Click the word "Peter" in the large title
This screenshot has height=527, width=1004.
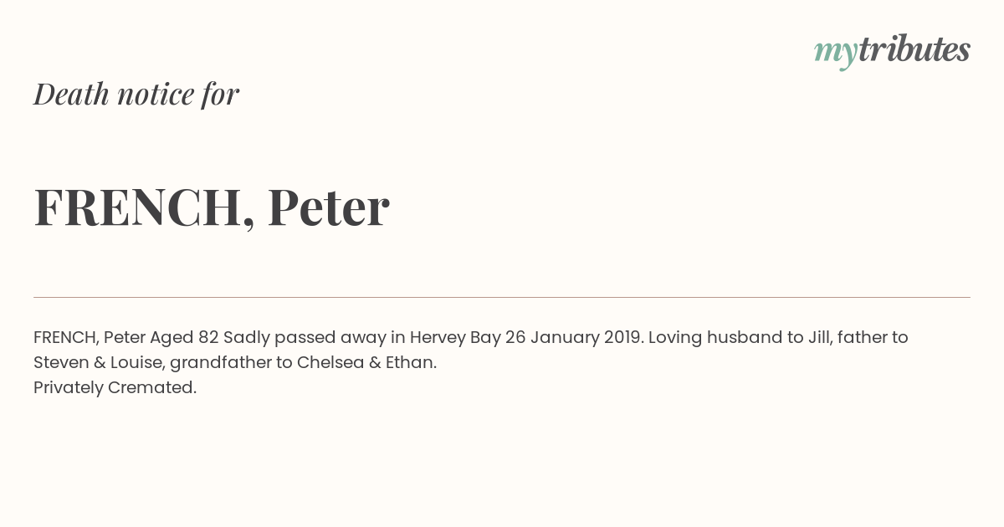[x=329, y=207]
